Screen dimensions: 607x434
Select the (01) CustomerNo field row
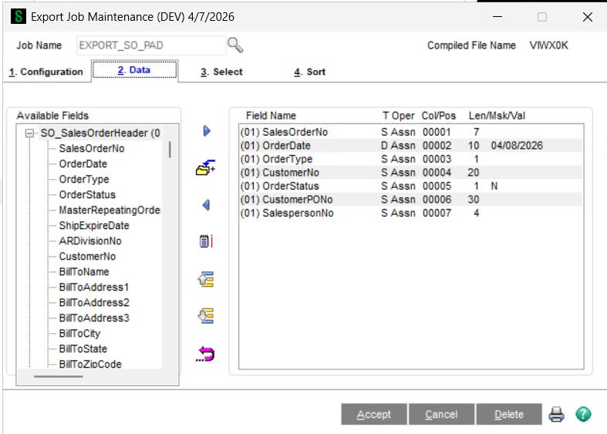click(x=411, y=173)
